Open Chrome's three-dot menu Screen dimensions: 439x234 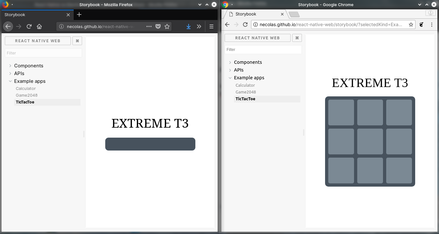tap(432, 24)
